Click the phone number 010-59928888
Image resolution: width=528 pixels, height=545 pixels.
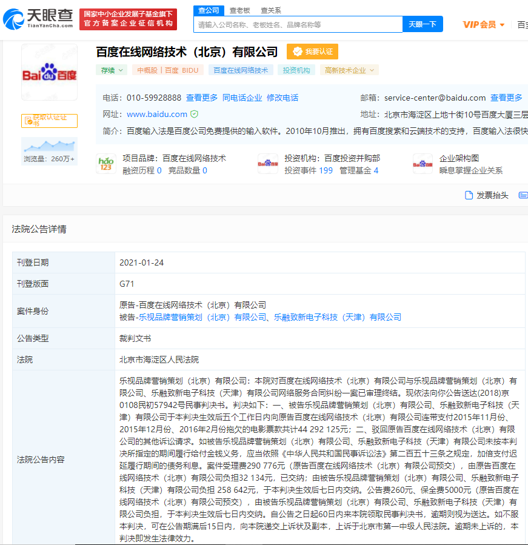154,98
